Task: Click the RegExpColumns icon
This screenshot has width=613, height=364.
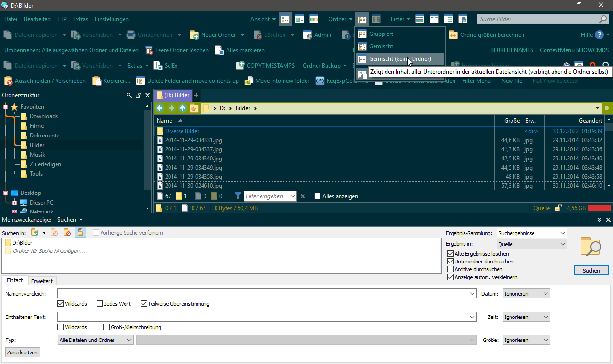Action: (x=319, y=81)
